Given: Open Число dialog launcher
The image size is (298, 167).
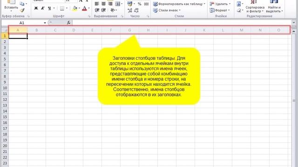Looking at the screenshot, I should [148, 16].
